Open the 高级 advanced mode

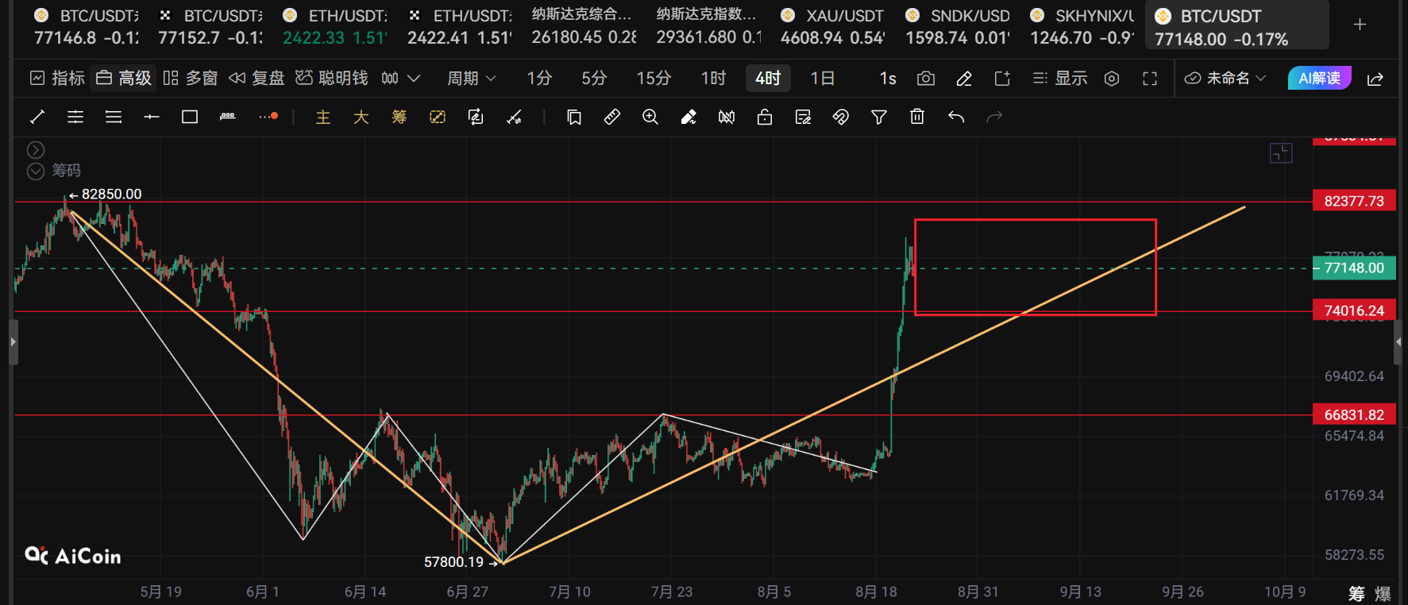(123, 78)
